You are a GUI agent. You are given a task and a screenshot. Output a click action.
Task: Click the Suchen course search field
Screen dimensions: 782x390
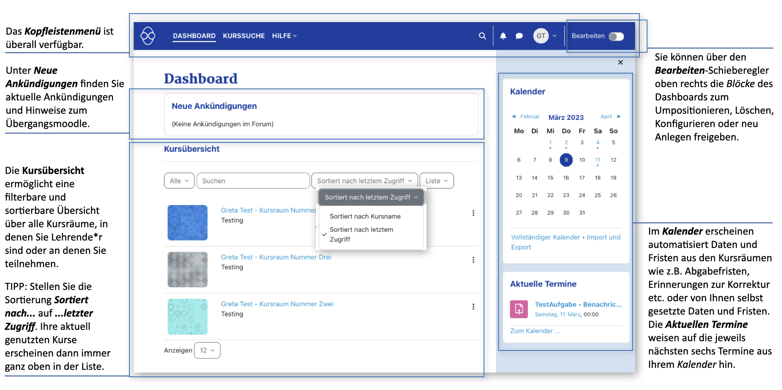point(253,181)
